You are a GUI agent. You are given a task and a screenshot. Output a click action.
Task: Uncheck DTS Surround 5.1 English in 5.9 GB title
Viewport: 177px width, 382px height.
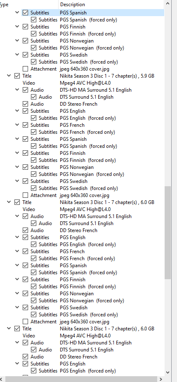coord(34,97)
